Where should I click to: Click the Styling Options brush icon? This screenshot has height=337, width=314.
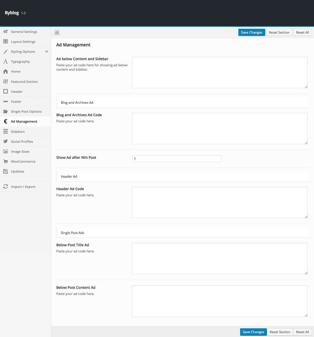click(5, 51)
